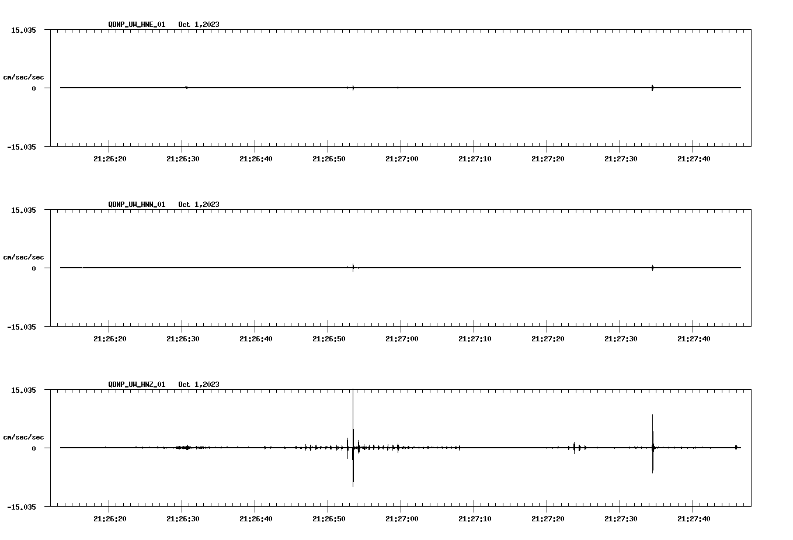This screenshot has width=793, height=540.
Task: Click the cm/sec/sec unit label on HNZ plot
Action: click(23, 437)
